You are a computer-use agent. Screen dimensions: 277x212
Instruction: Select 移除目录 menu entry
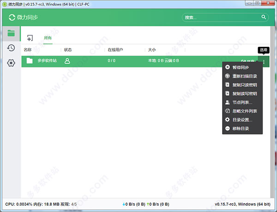pos(242,129)
